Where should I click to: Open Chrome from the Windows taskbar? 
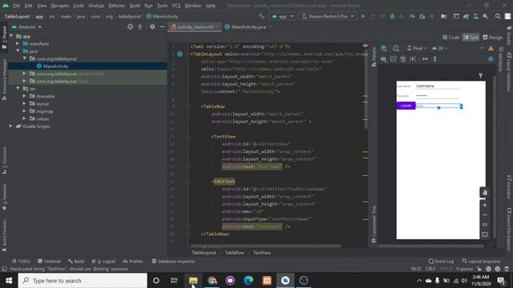click(212, 281)
